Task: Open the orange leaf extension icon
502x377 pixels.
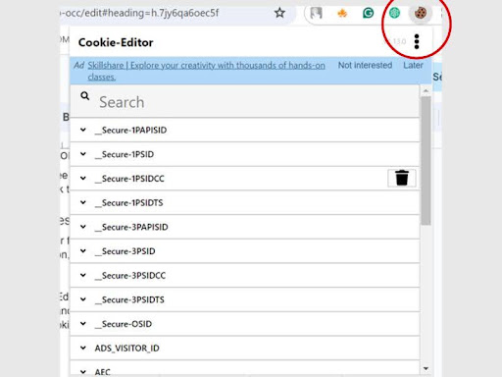Action: coord(342,14)
